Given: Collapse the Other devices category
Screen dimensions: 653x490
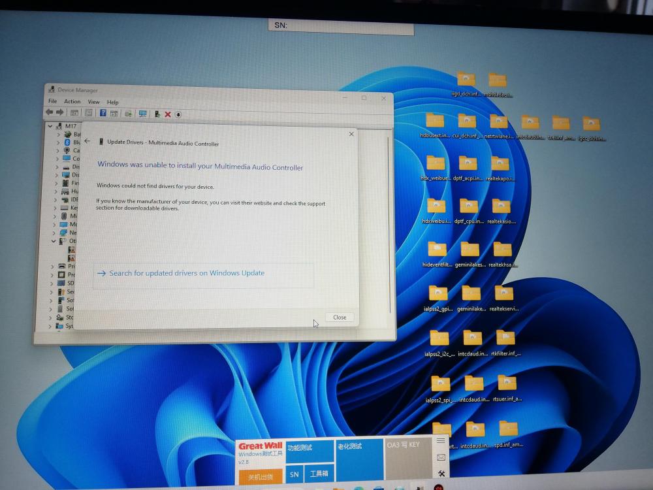Looking at the screenshot, I should [54, 241].
